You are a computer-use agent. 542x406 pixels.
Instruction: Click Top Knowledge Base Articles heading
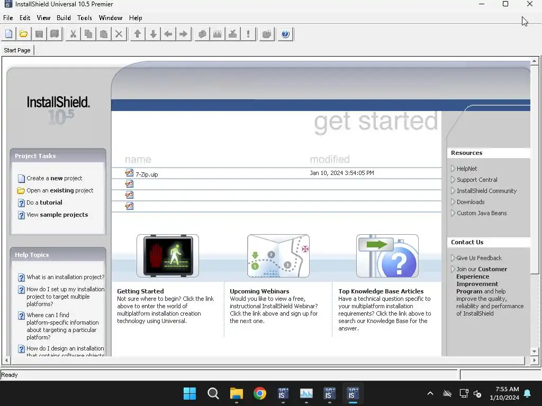click(x=381, y=291)
